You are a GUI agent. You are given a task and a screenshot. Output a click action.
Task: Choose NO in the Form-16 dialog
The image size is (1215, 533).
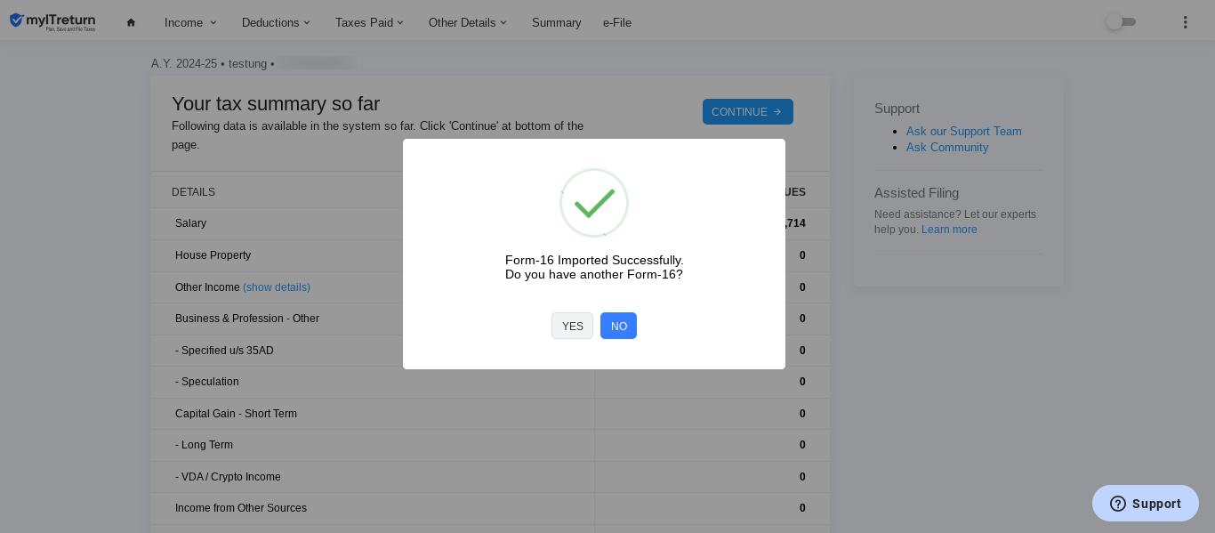[618, 326]
